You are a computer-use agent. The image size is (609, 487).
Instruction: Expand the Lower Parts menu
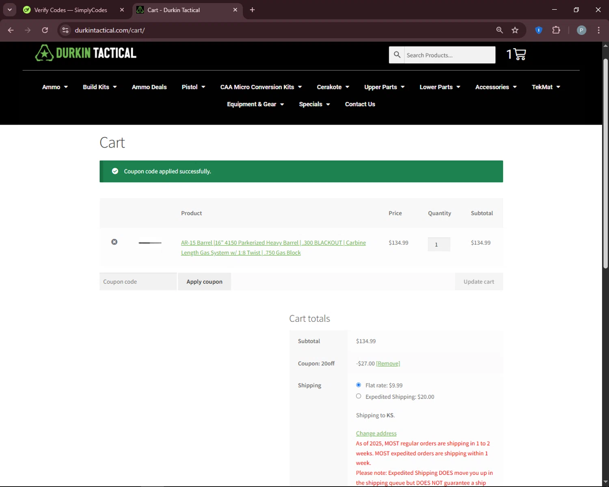[x=440, y=87]
